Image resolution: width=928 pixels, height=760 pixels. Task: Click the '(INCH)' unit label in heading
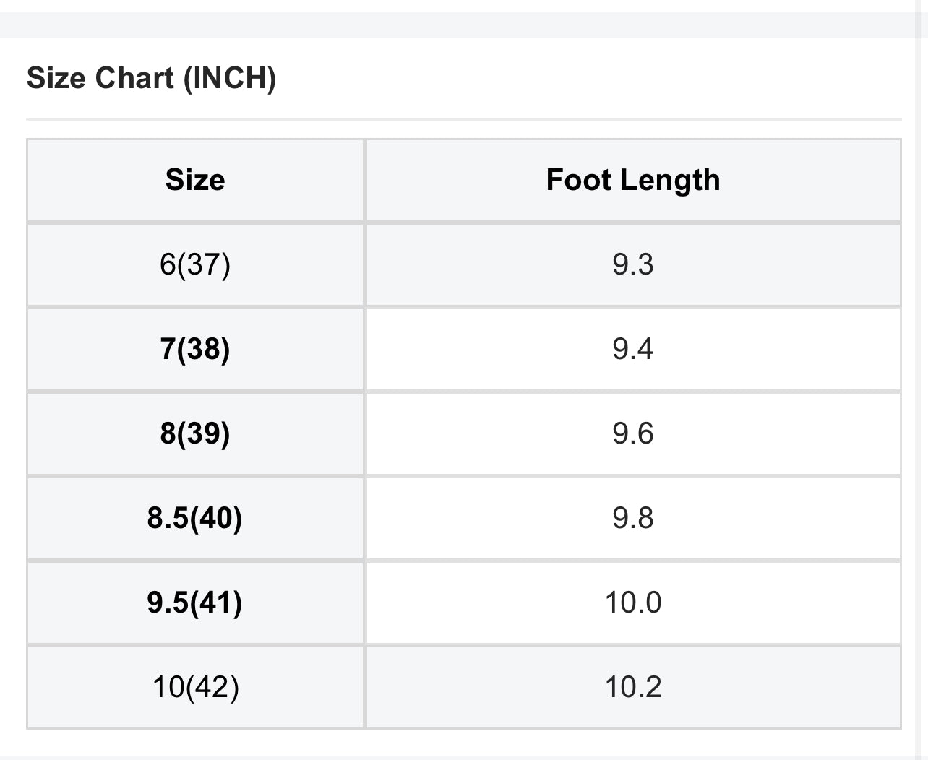pos(230,78)
